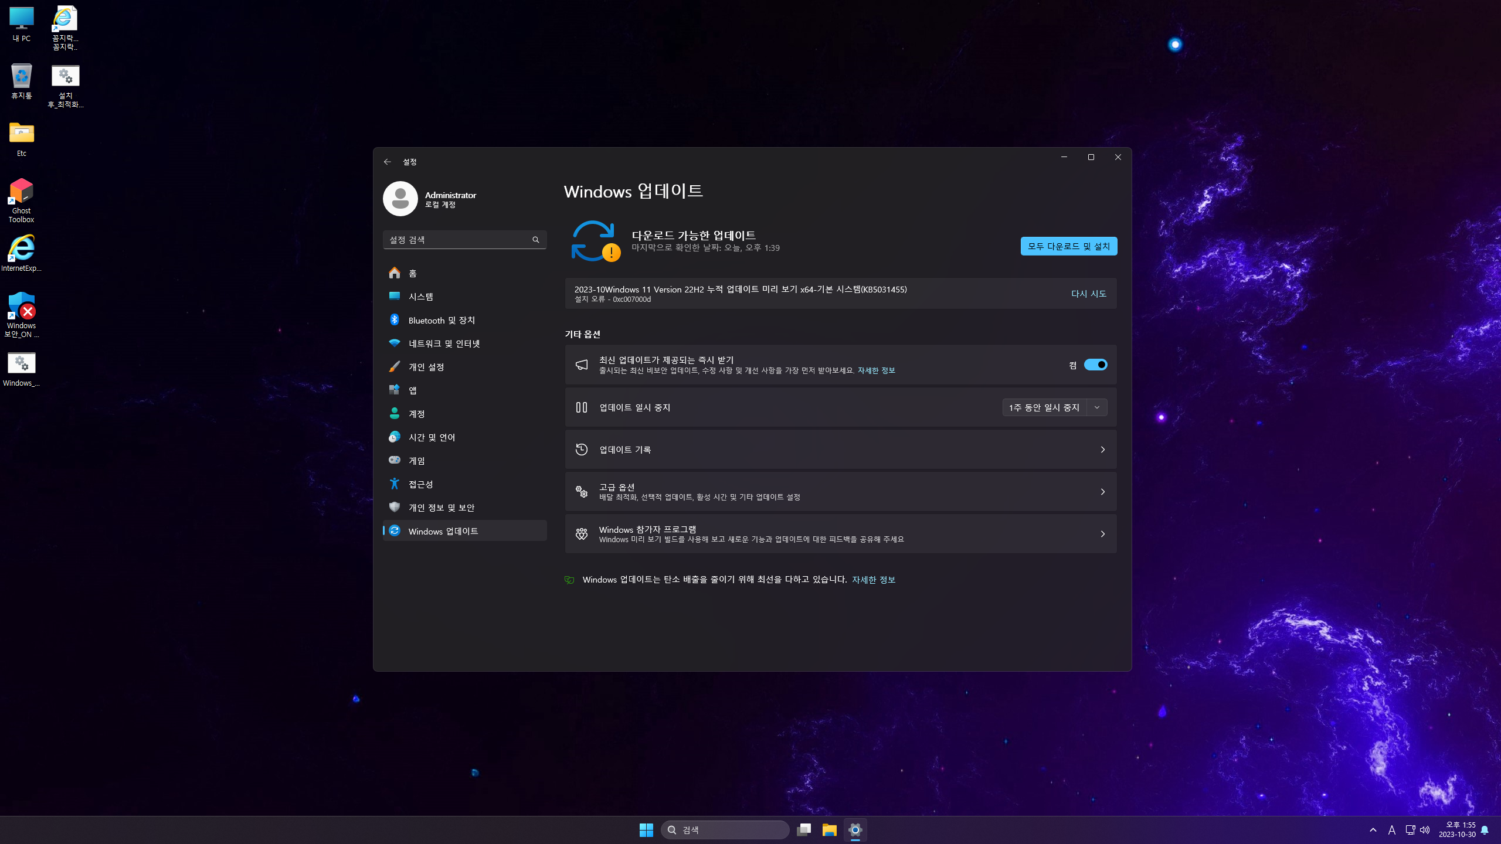Expand the pause updates duration dropdown arrow
Screen dimensions: 1501x844
1097,407
